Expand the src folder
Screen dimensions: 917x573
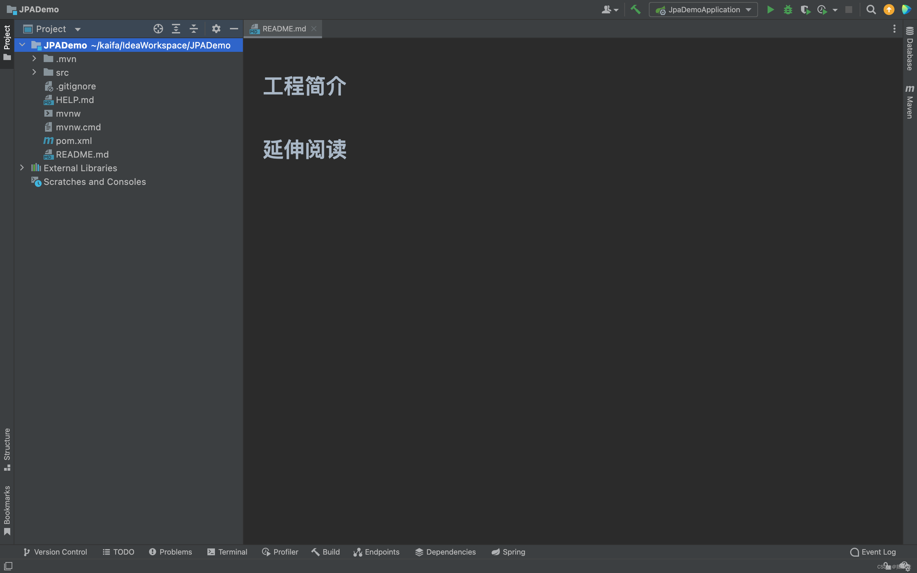(34, 72)
